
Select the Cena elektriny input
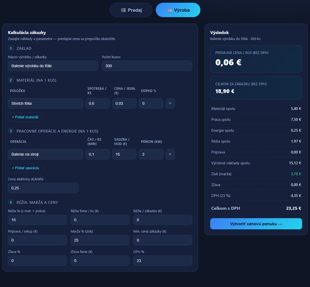pyautogui.click(x=43, y=188)
